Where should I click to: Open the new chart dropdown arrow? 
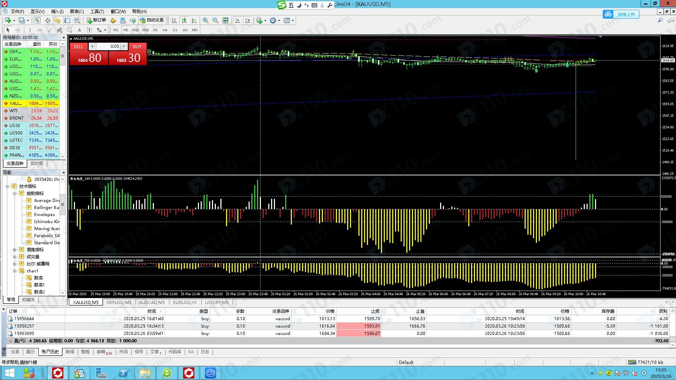14,20
